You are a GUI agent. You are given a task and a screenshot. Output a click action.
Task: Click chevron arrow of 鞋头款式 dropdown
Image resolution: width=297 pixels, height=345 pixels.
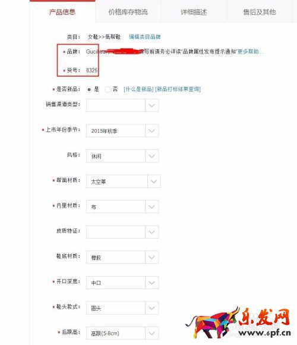(151, 308)
